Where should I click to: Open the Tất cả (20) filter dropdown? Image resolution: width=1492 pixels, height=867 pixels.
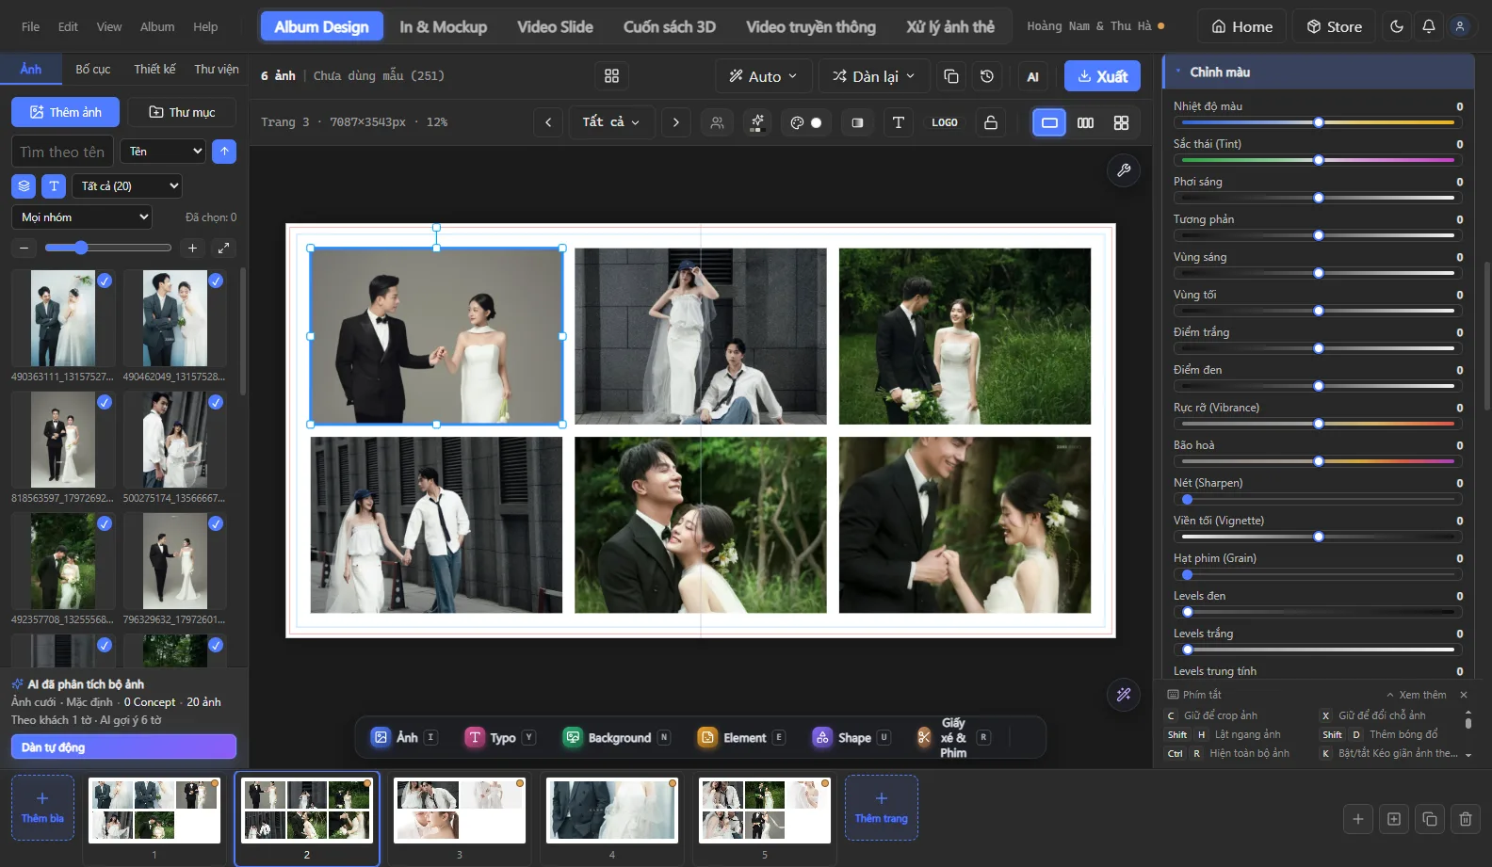click(127, 186)
